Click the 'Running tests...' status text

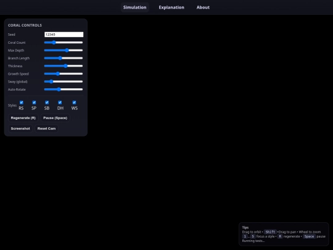point(253,241)
